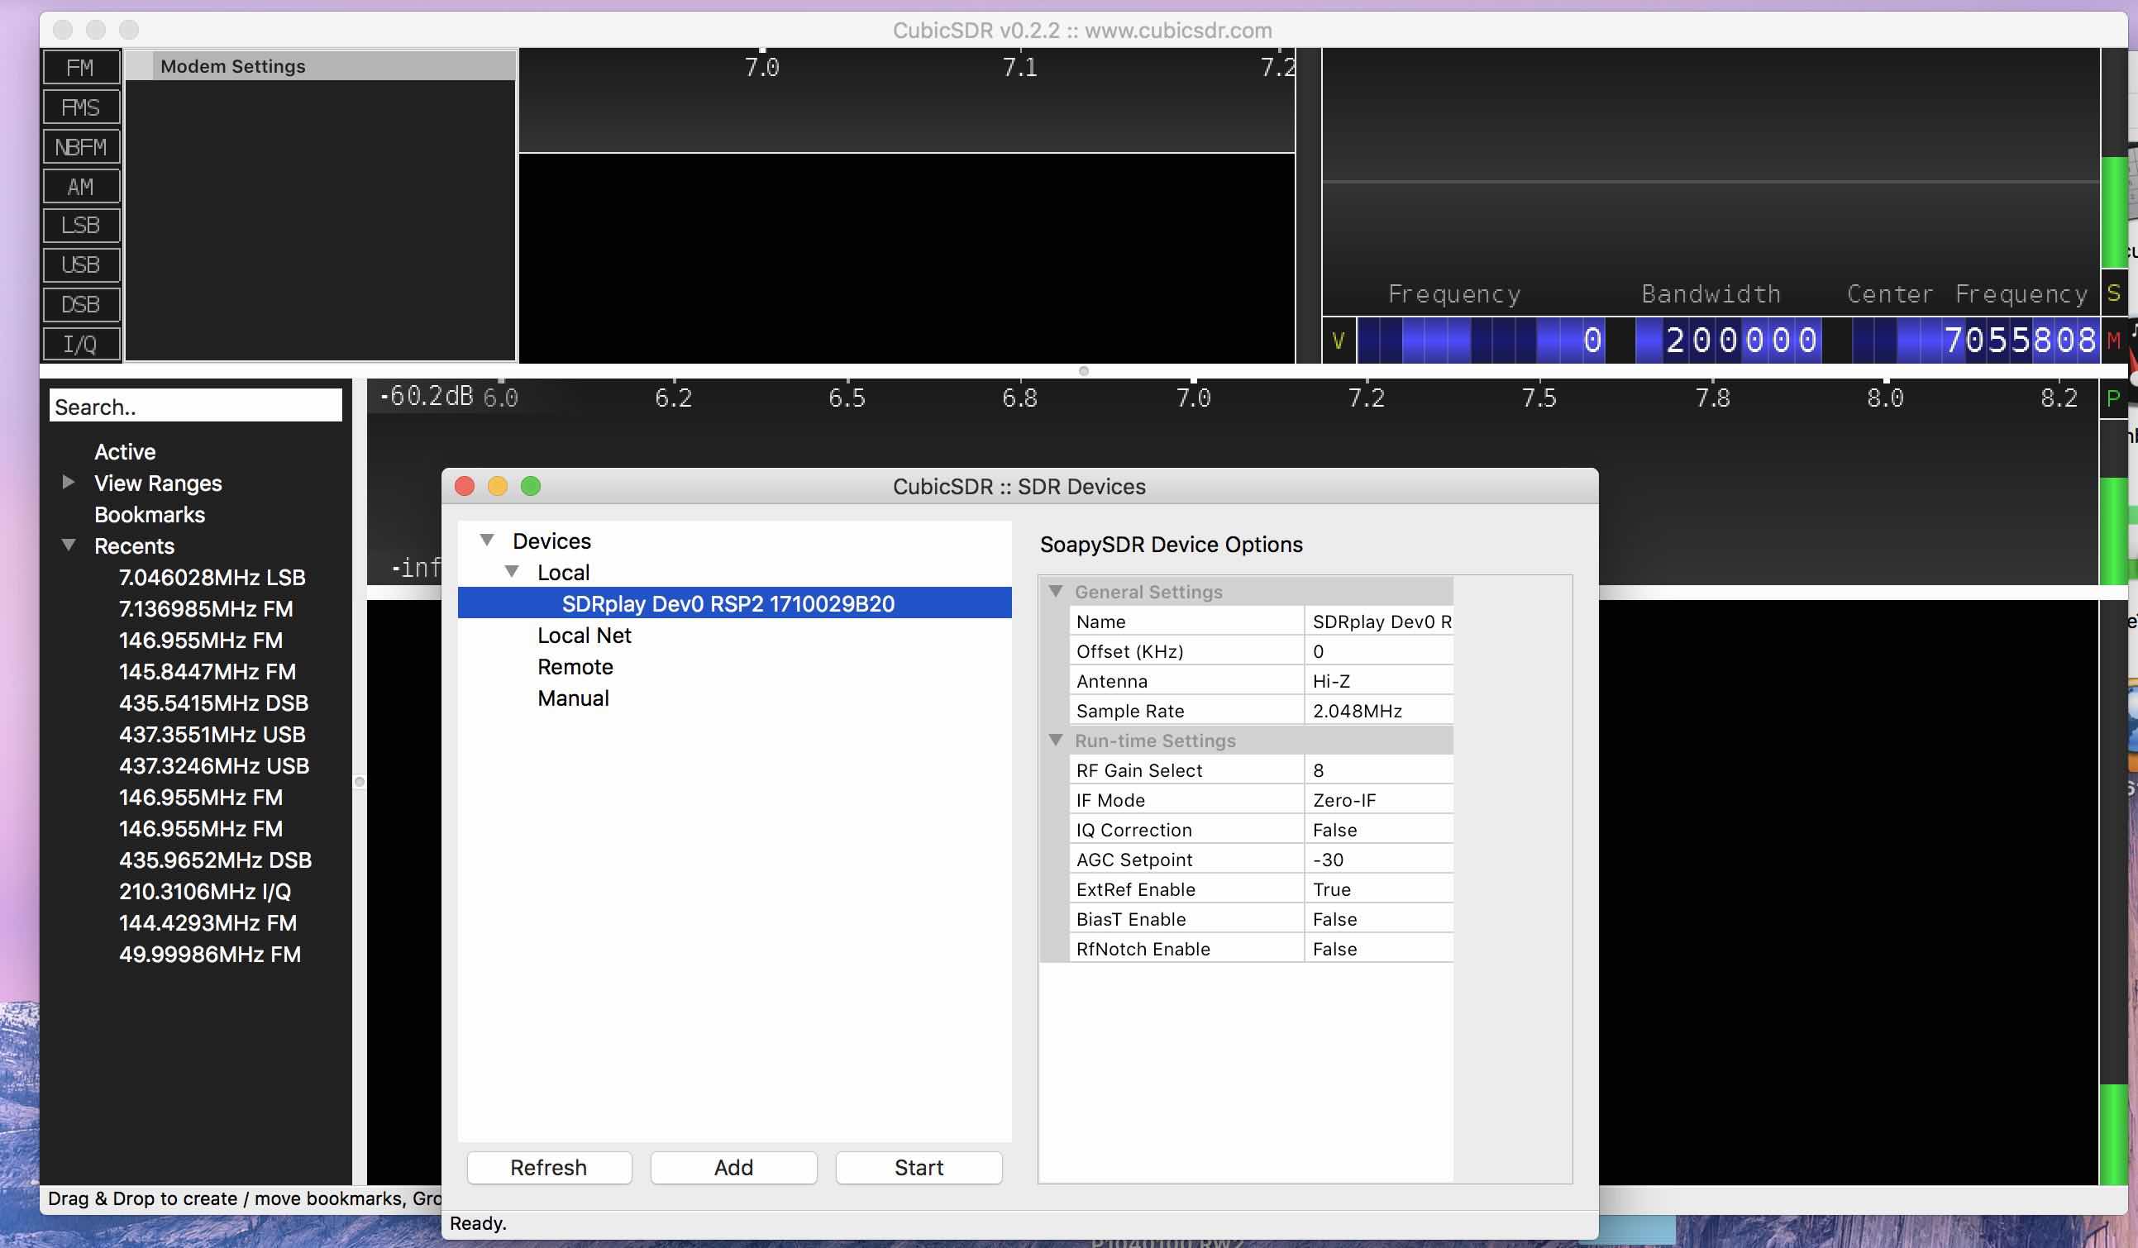Select 7.136985MHz FM from Recents

coord(205,607)
